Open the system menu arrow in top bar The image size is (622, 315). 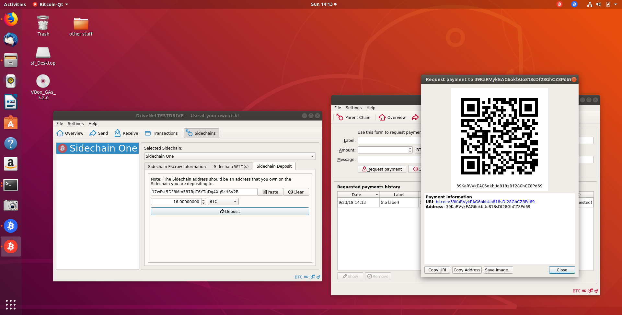[x=616, y=4]
